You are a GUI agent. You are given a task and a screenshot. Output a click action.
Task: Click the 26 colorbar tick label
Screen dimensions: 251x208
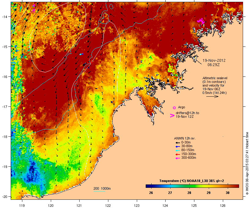coord(151,193)
